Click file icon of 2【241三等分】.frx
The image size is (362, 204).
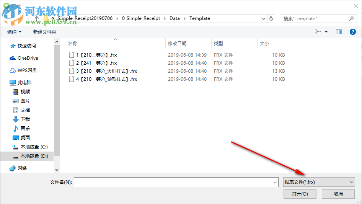[72, 63]
